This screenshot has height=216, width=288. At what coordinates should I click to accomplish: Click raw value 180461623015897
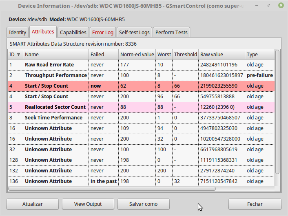[x=222, y=75]
